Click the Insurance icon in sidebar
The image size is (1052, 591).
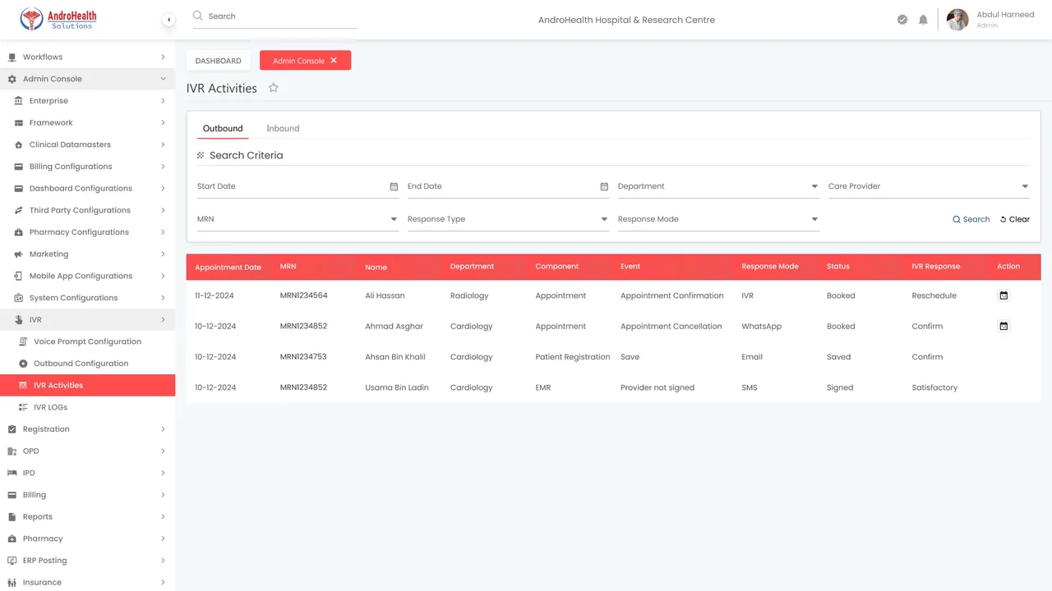12,583
